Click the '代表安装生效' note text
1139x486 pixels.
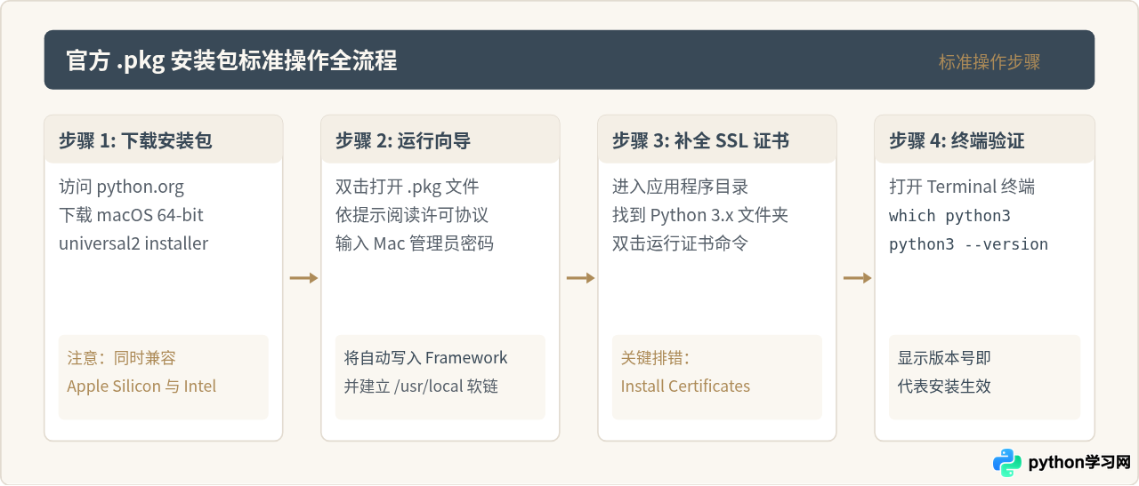(x=944, y=386)
